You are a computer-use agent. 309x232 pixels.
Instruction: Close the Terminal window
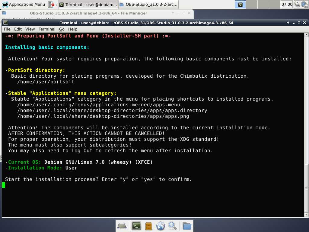pyautogui.click(x=304, y=23)
